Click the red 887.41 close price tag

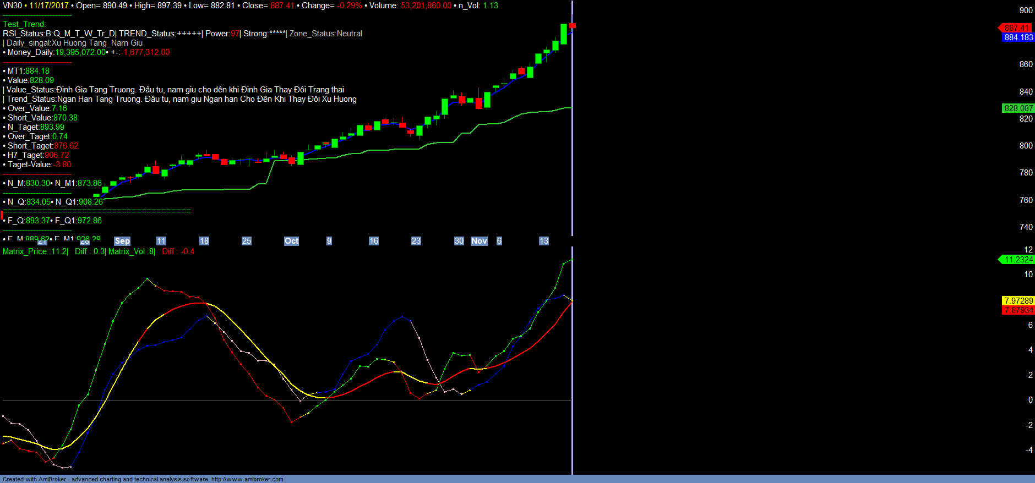(x=1016, y=28)
